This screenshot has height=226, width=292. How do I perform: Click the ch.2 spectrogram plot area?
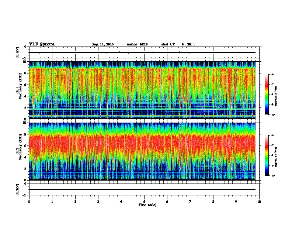(x=142, y=151)
